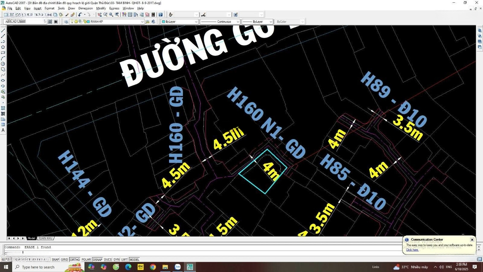Image resolution: width=483 pixels, height=272 pixels.
Task: Toggle GRID display in status bar
Action: 64,259
